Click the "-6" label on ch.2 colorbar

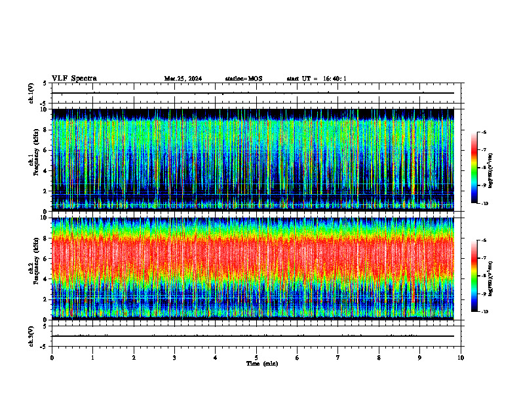pos(484,240)
